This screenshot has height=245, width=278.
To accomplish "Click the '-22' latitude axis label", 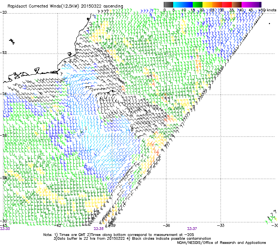I will 3,52.
